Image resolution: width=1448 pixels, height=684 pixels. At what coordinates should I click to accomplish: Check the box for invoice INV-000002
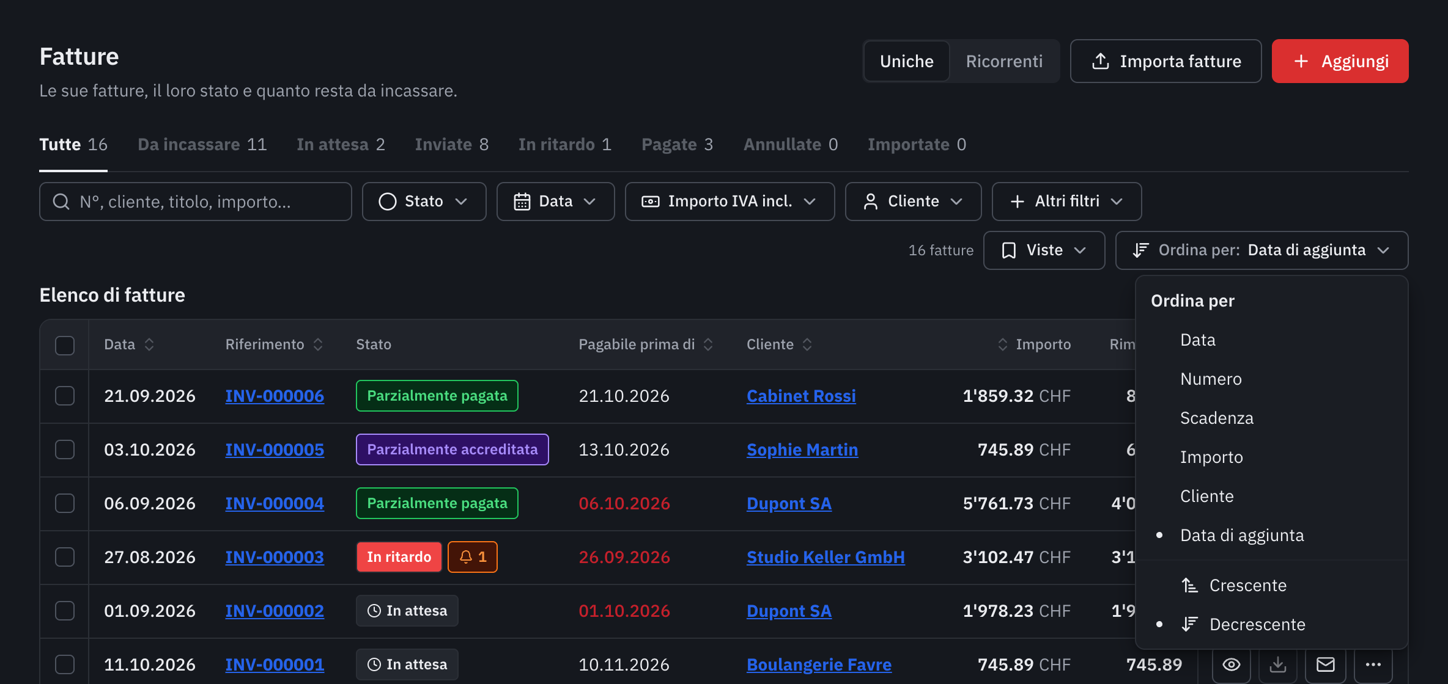pyautogui.click(x=65, y=611)
